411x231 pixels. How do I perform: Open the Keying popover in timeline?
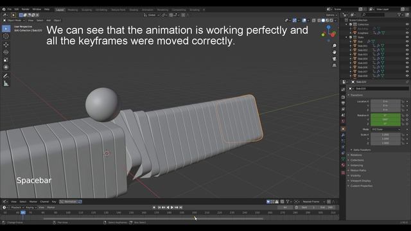click(31, 207)
